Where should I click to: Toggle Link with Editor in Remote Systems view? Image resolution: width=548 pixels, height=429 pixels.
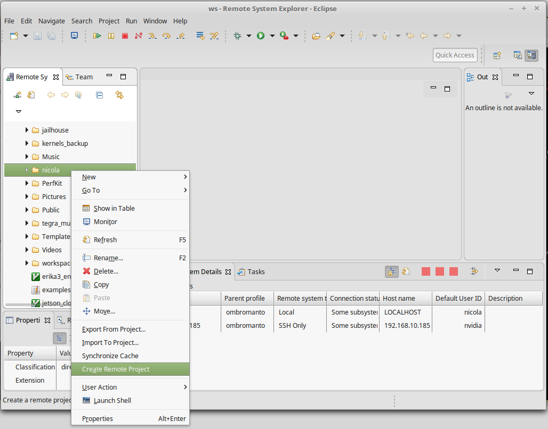tap(119, 95)
